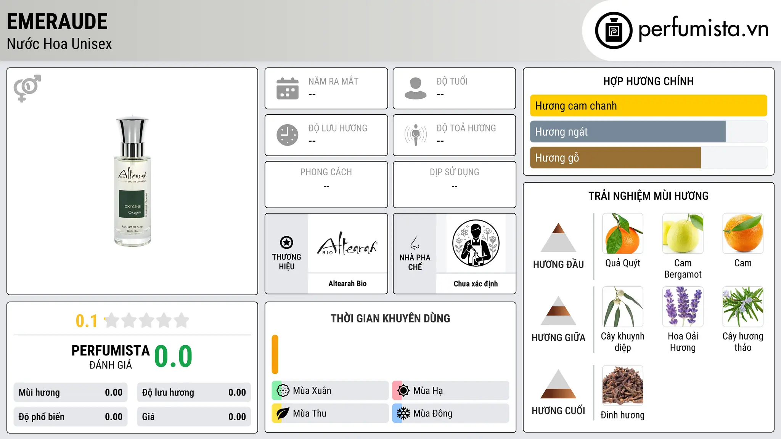Click the calendar icon beside Năm ra mắt
This screenshot has width=781, height=439.
pyautogui.click(x=288, y=88)
